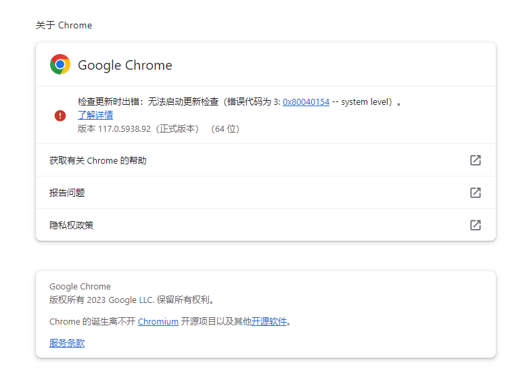Click the Google Chrome logo icon
Image resolution: width=531 pixels, height=374 pixels.
(60, 64)
